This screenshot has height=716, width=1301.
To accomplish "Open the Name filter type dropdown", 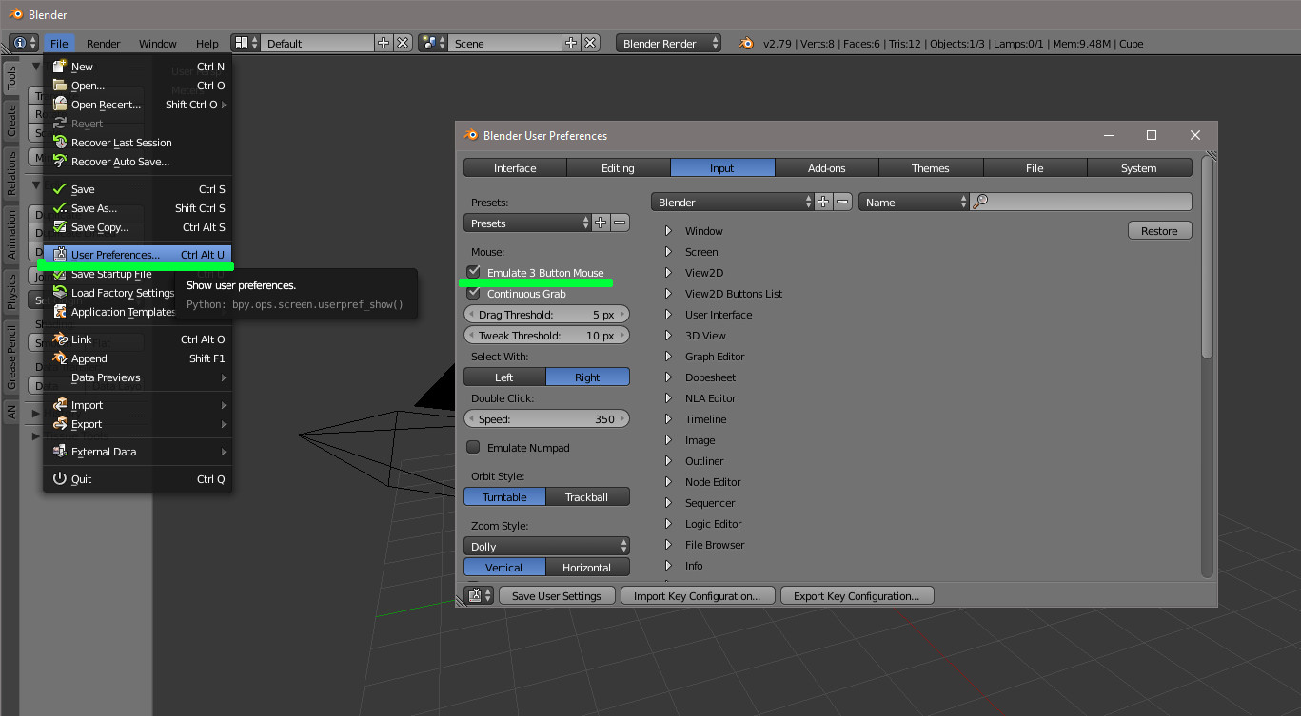I will (914, 203).
